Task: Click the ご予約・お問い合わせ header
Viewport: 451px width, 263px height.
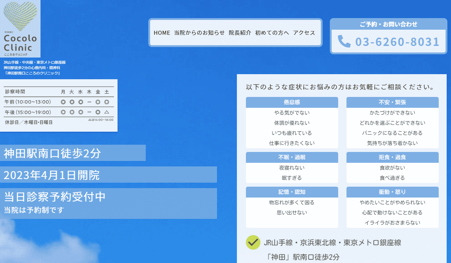Action: coord(388,24)
